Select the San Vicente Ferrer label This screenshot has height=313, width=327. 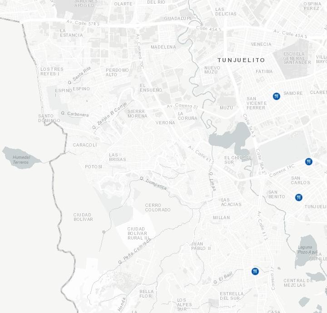tap(256, 103)
